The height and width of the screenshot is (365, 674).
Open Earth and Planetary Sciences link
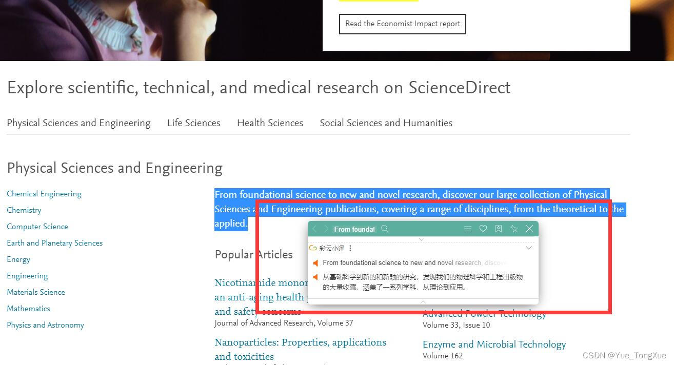(x=55, y=243)
